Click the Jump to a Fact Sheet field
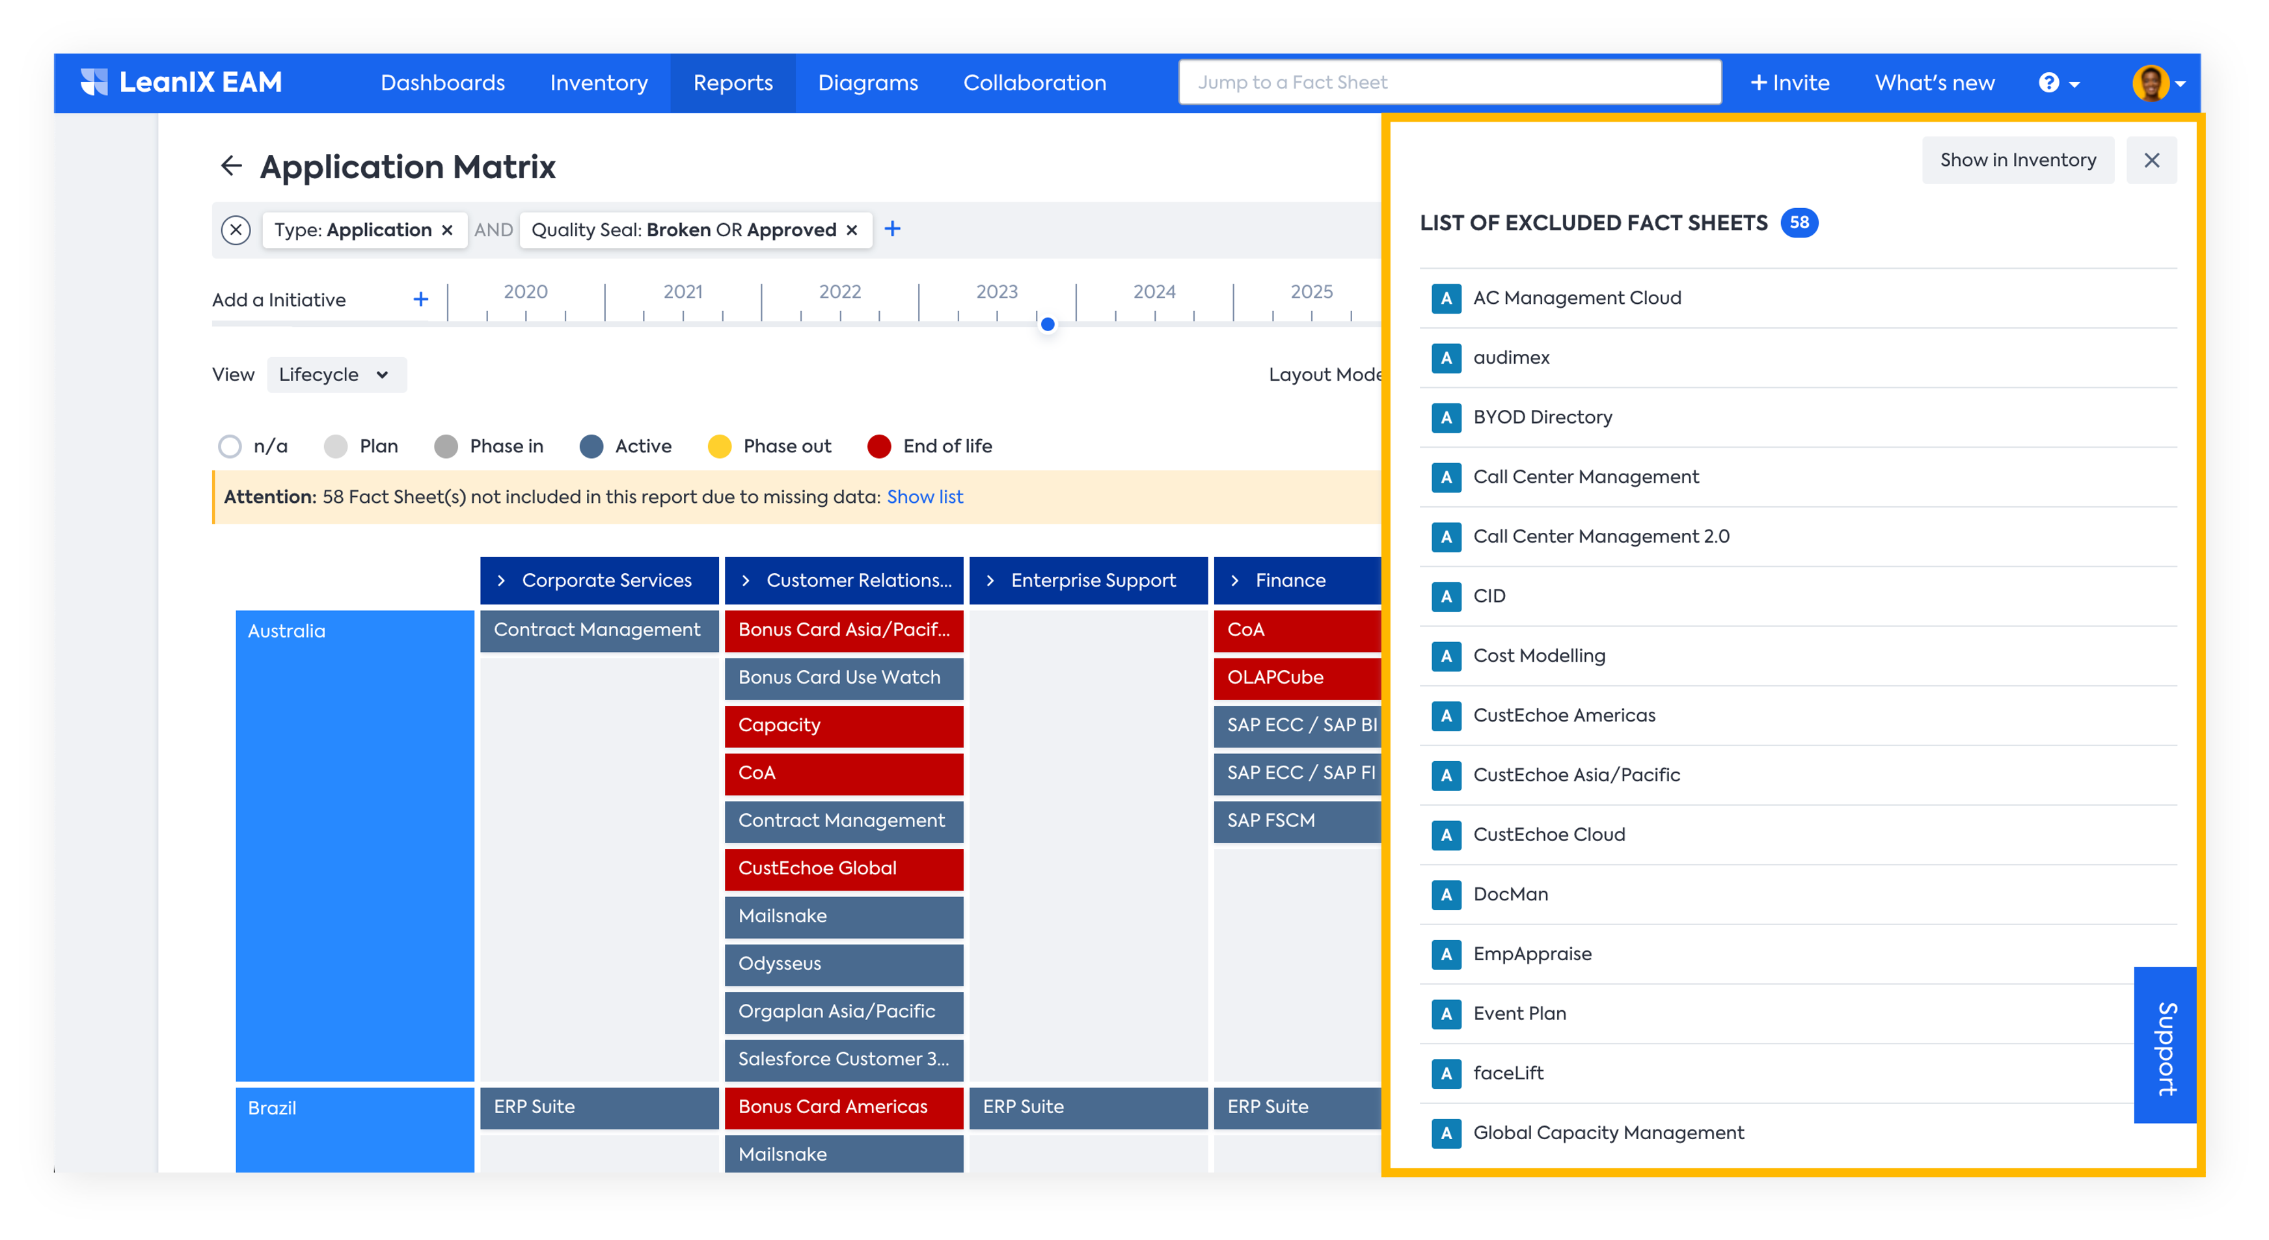 point(1450,83)
